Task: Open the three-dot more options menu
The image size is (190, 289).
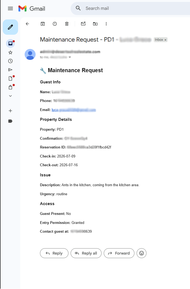Action: click(106, 24)
